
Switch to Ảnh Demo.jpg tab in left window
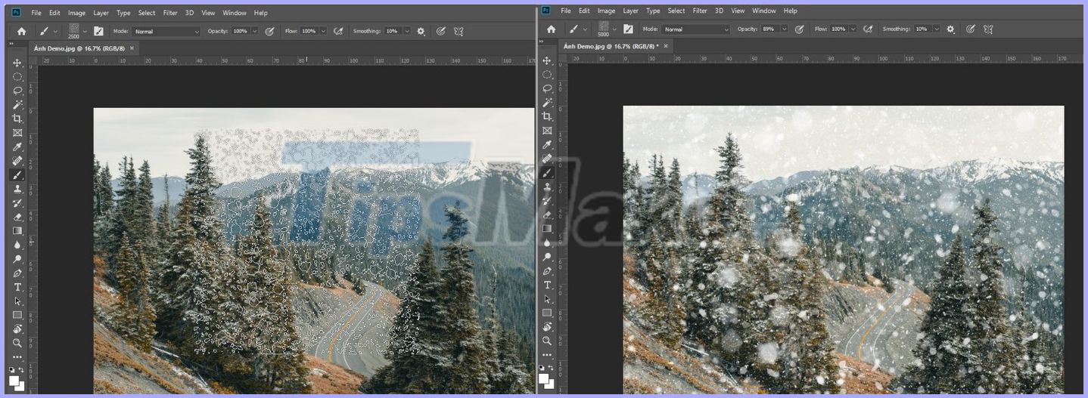[79, 48]
